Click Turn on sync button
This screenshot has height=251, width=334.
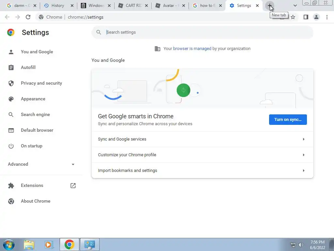[288, 120]
